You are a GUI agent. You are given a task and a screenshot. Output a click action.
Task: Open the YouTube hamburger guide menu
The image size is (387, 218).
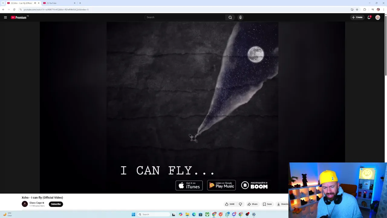(5, 17)
